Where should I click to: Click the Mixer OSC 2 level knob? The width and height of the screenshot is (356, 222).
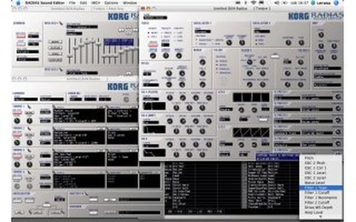pyautogui.click(x=202, y=73)
